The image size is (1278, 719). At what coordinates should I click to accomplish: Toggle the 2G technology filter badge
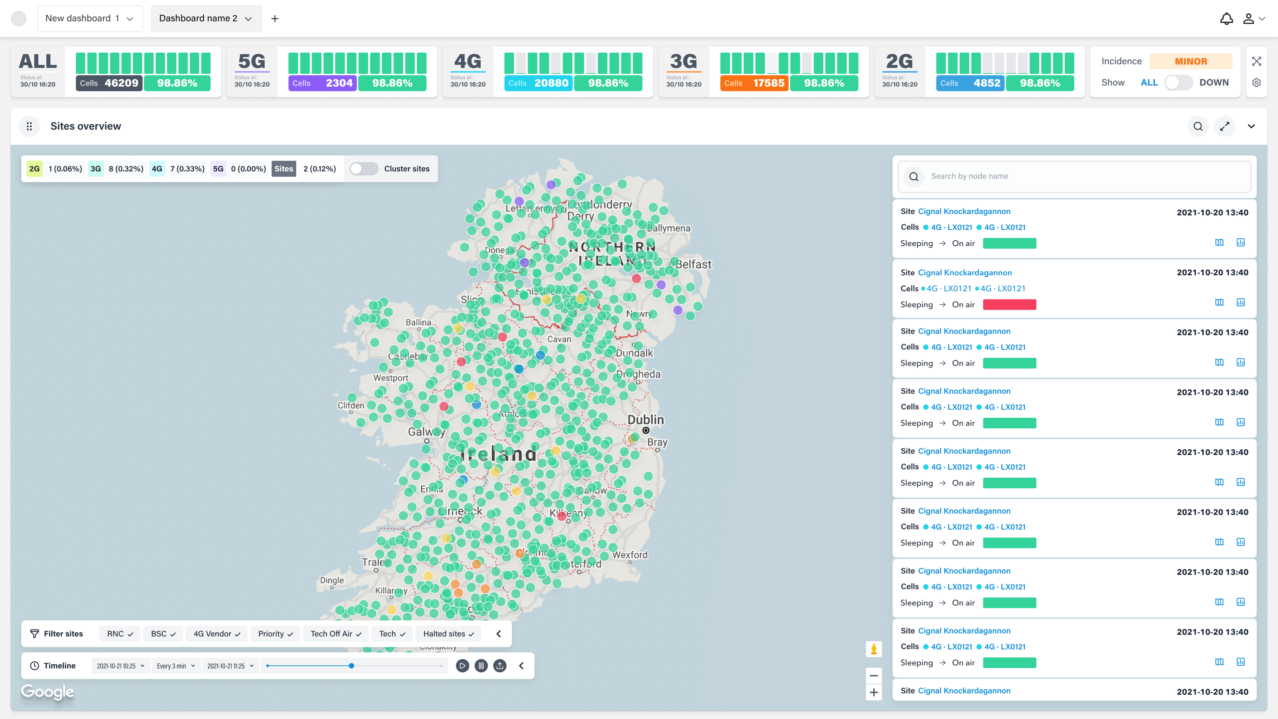click(x=34, y=169)
